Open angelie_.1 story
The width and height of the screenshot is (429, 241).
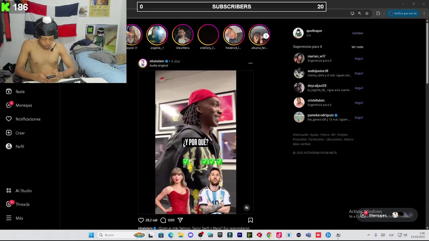[157, 35]
